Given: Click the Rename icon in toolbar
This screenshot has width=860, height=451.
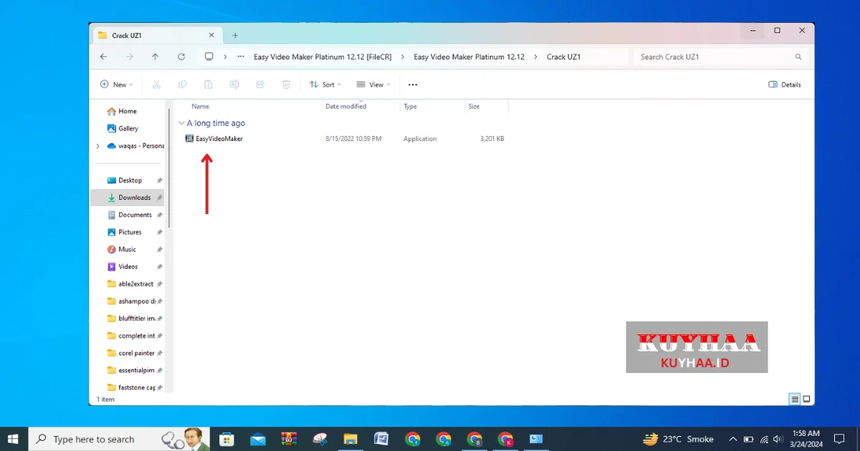Looking at the screenshot, I should tap(234, 84).
